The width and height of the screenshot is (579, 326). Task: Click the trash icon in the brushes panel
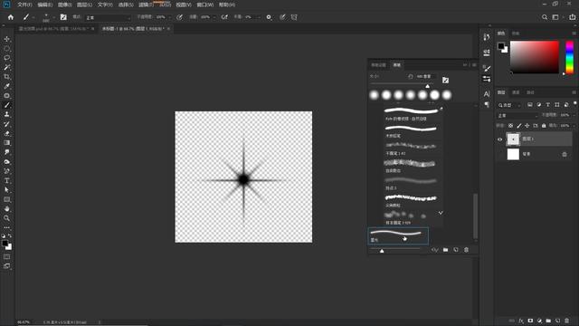coord(467,250)
